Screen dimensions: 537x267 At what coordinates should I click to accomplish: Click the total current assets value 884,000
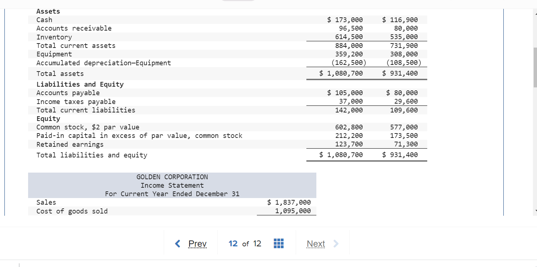tap(349, 46)
